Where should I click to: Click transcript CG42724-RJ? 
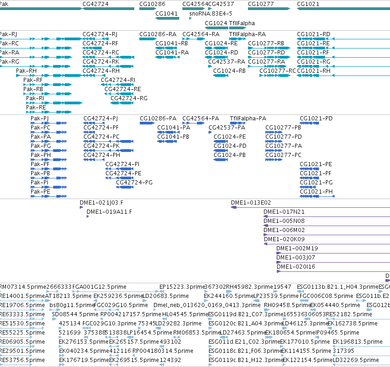(95, 39)
